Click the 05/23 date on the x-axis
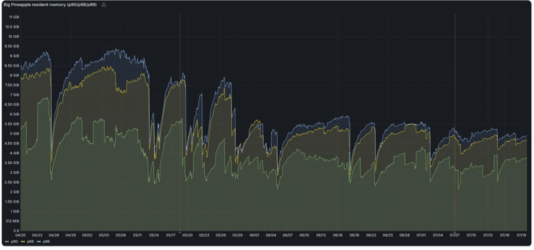534x250 pixels. pyautogui.click(x=204, y=235)
